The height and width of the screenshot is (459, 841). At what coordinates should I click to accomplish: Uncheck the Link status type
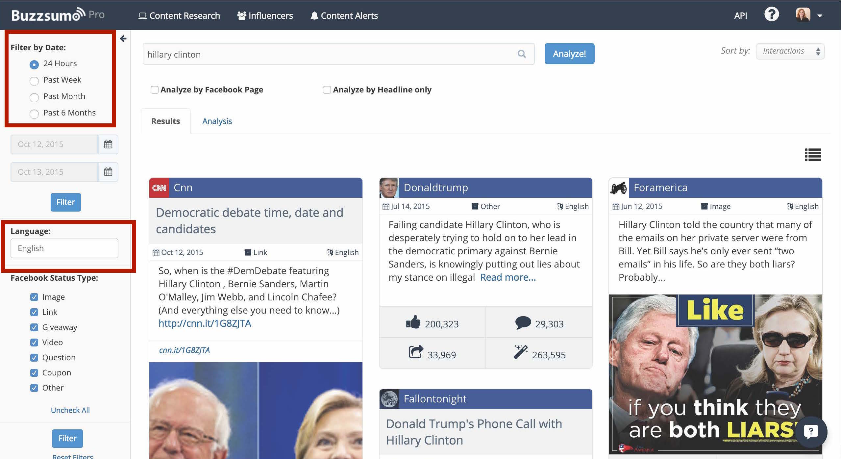34,312
